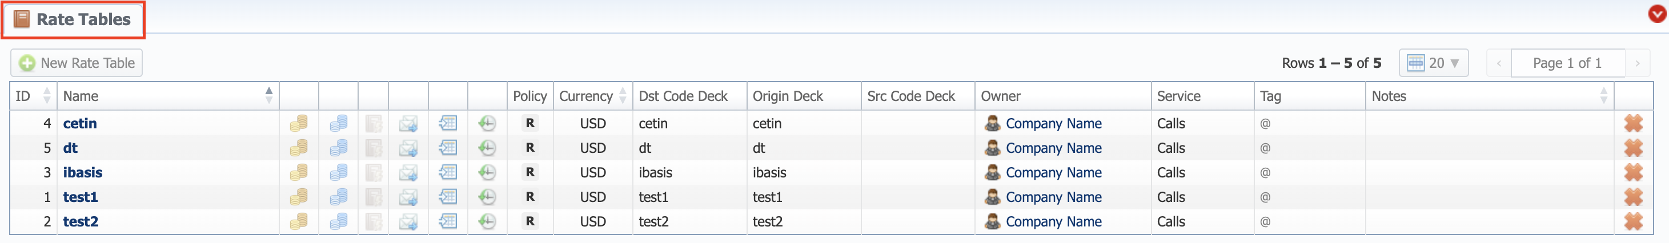Delete the dt rate table

tap(1632, 147)
